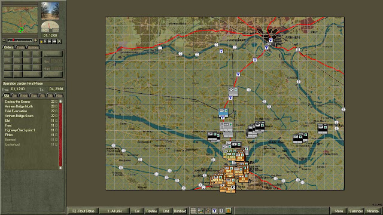The image size is (383, 215).
Task: Click the Arnhem bridge objective marker
Action: click(270, 40)
